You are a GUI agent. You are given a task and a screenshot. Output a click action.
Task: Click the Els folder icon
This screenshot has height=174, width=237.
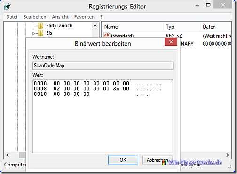click(x=40, y=33)
